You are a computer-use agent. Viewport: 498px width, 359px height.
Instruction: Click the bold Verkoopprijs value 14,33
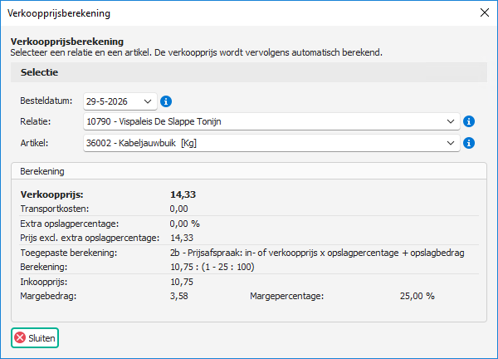point(183,194)
